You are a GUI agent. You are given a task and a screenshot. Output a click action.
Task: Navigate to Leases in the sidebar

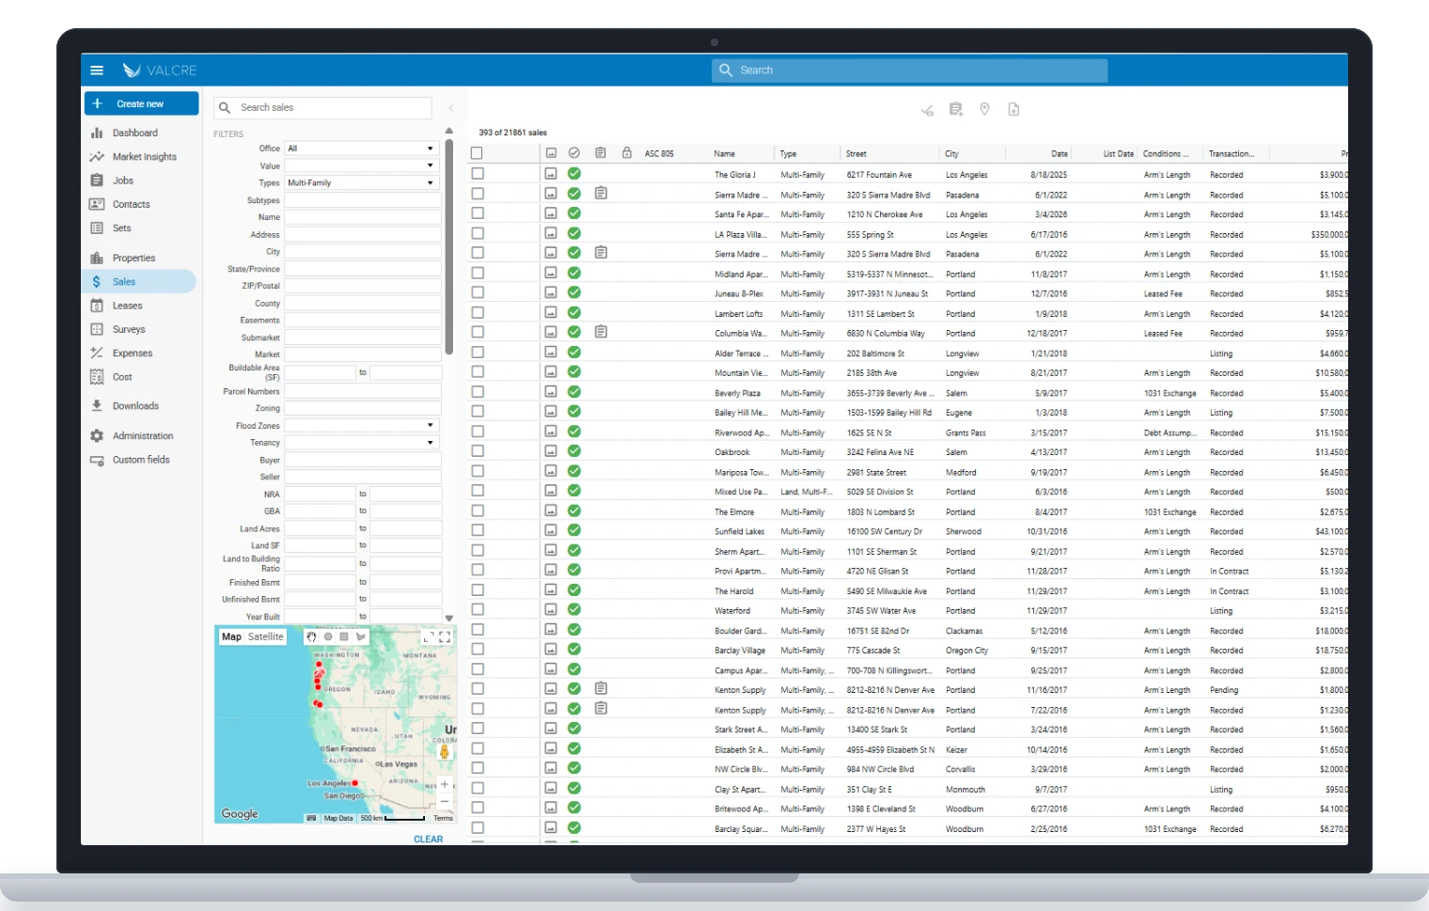click(x=127, y=306)
